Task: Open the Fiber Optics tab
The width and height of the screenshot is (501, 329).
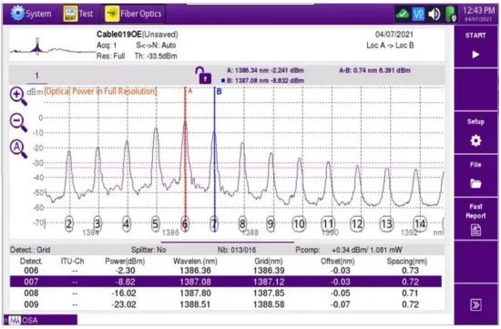Action: coord(134,14)
